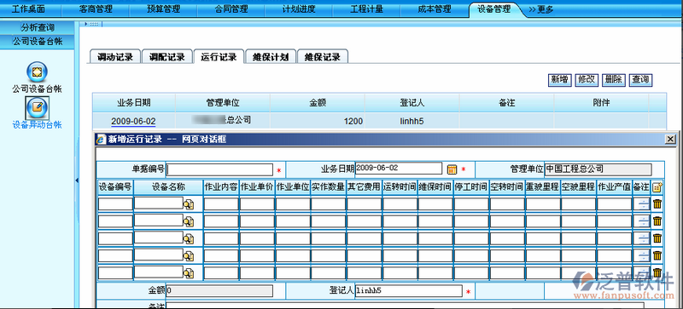The height and width of the screenshot is (309, 683).
Task: Expand 备注 editor in first table row
Action: tap(642, 203)
